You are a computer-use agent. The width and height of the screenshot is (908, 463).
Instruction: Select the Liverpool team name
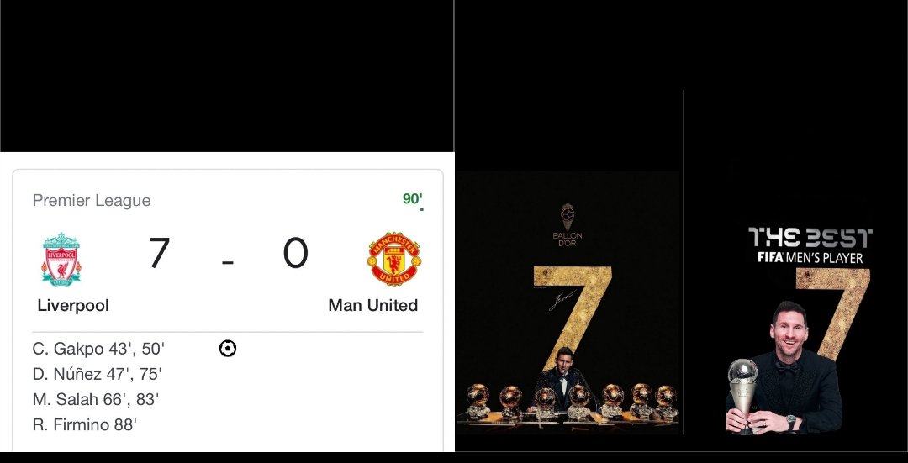point(73,306)
